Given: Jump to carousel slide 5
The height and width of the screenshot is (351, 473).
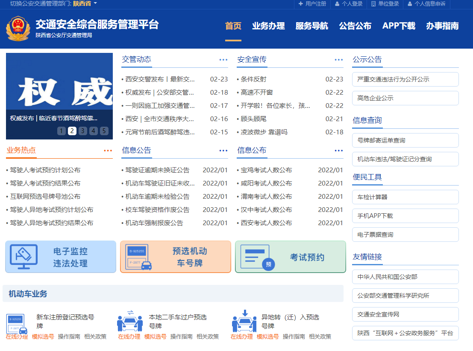Looking at the screenshot, I should pos(104,131).
